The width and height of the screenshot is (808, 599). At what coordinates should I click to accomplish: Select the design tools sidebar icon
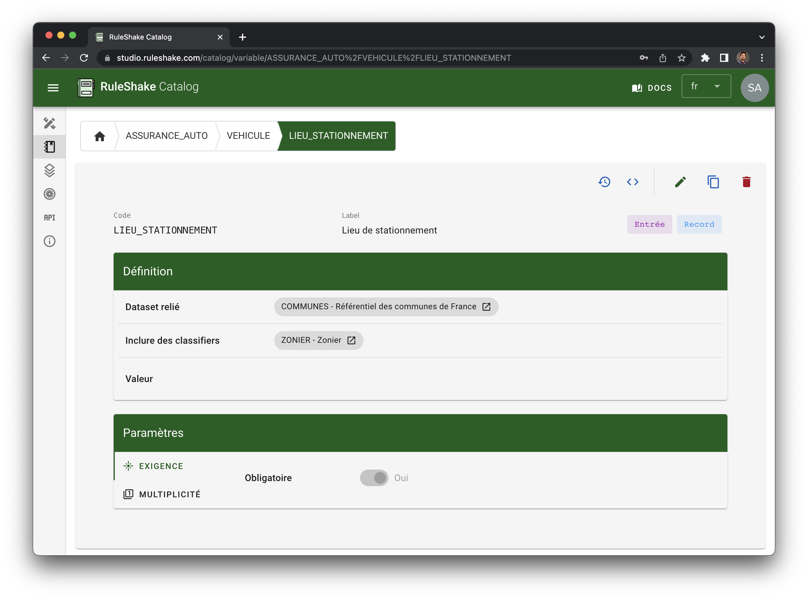click(50, 123)
